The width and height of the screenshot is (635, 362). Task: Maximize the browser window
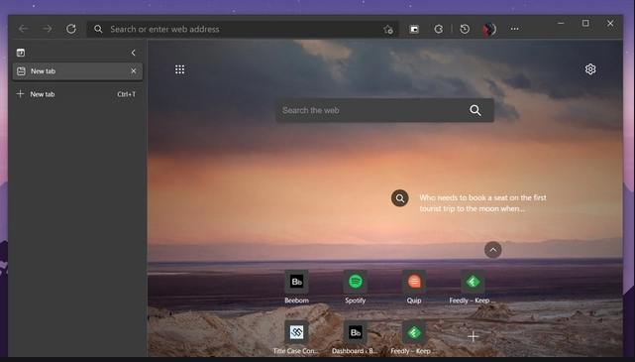pyautogui.click(x=585, y=24)
